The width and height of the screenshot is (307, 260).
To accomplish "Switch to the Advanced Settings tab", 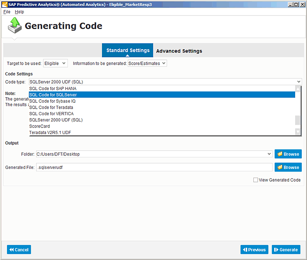I will (179, 51).
